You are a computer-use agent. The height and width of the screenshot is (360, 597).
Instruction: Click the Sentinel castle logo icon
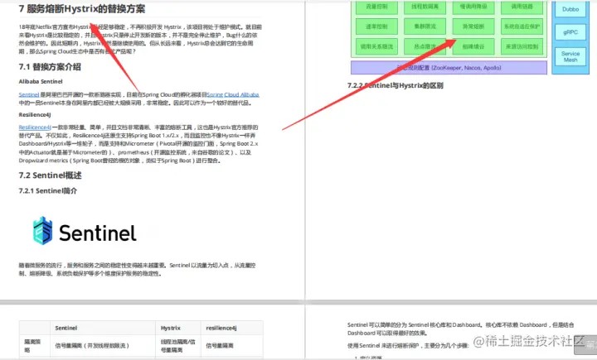click(42, 231)
